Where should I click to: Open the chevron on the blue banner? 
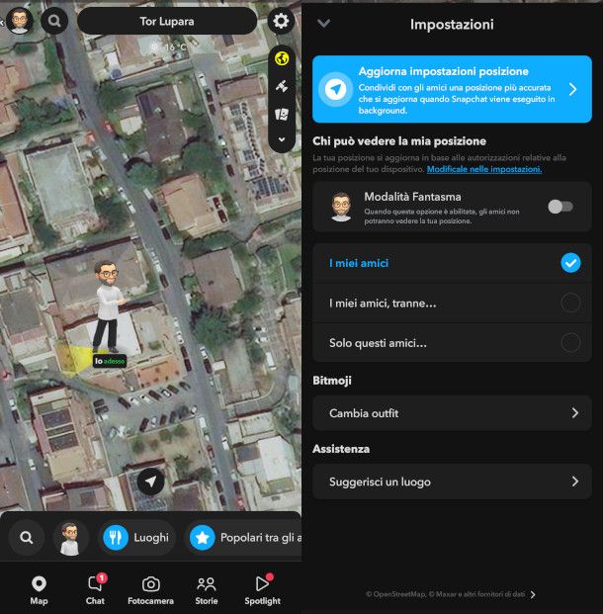click(x=573, y=89)
